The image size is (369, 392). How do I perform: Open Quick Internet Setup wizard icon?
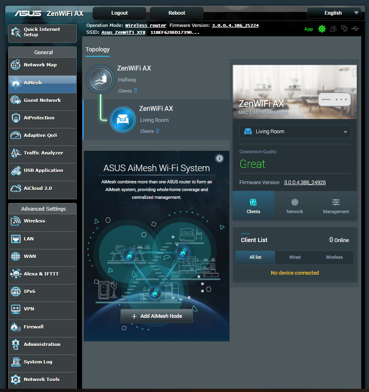click(16, 32)
